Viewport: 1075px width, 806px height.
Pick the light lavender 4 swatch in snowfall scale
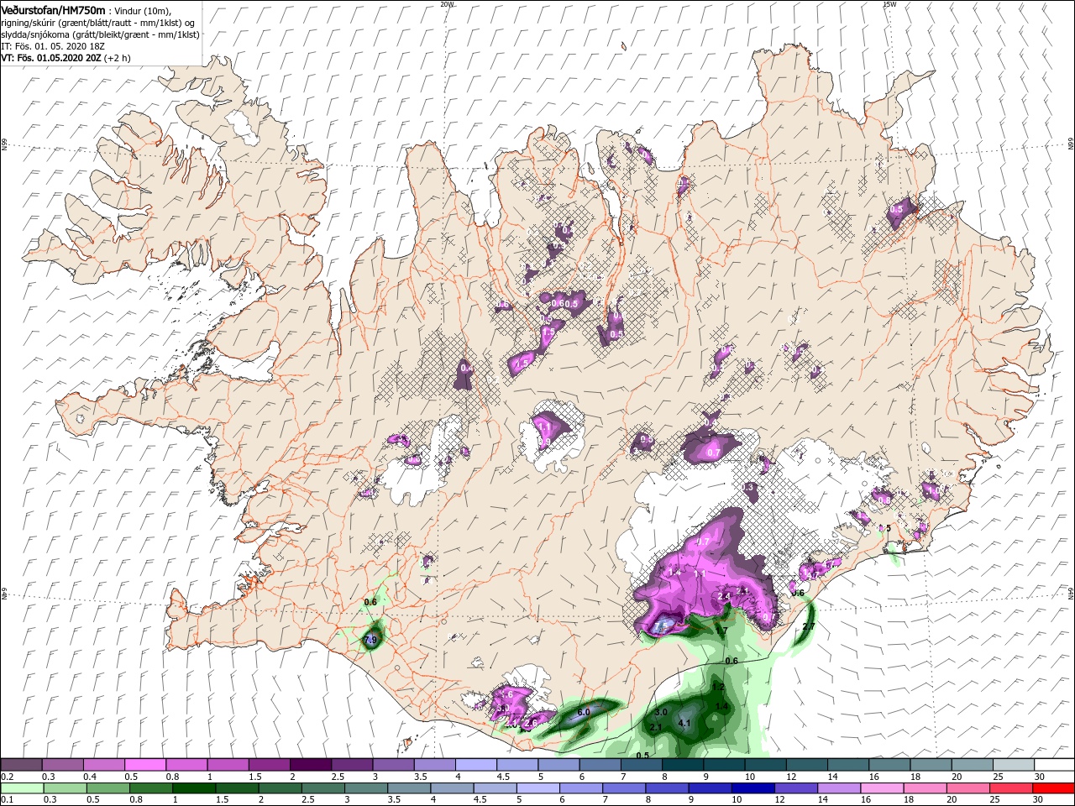[x=475, y=765]
